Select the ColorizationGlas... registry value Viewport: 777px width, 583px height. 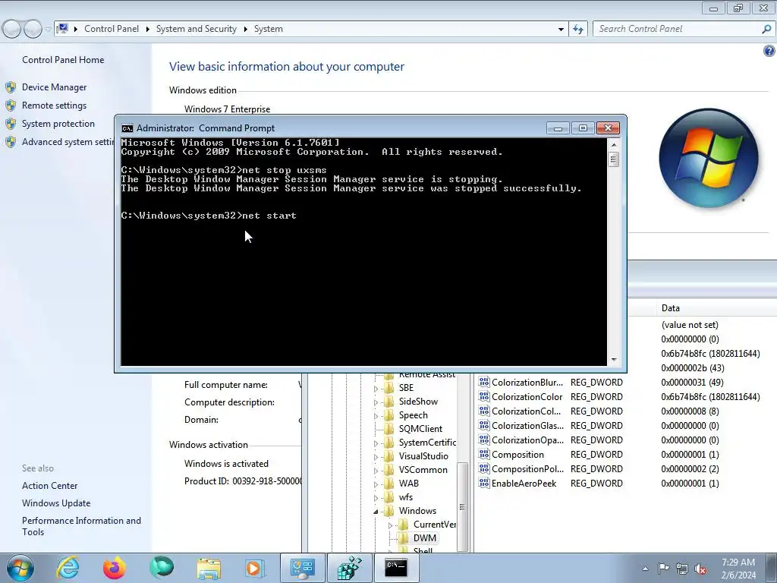(527, 426)
